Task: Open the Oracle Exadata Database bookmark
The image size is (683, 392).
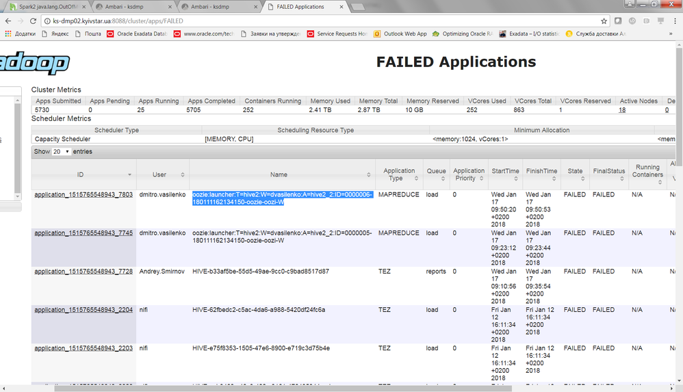Action: [137, 34]
